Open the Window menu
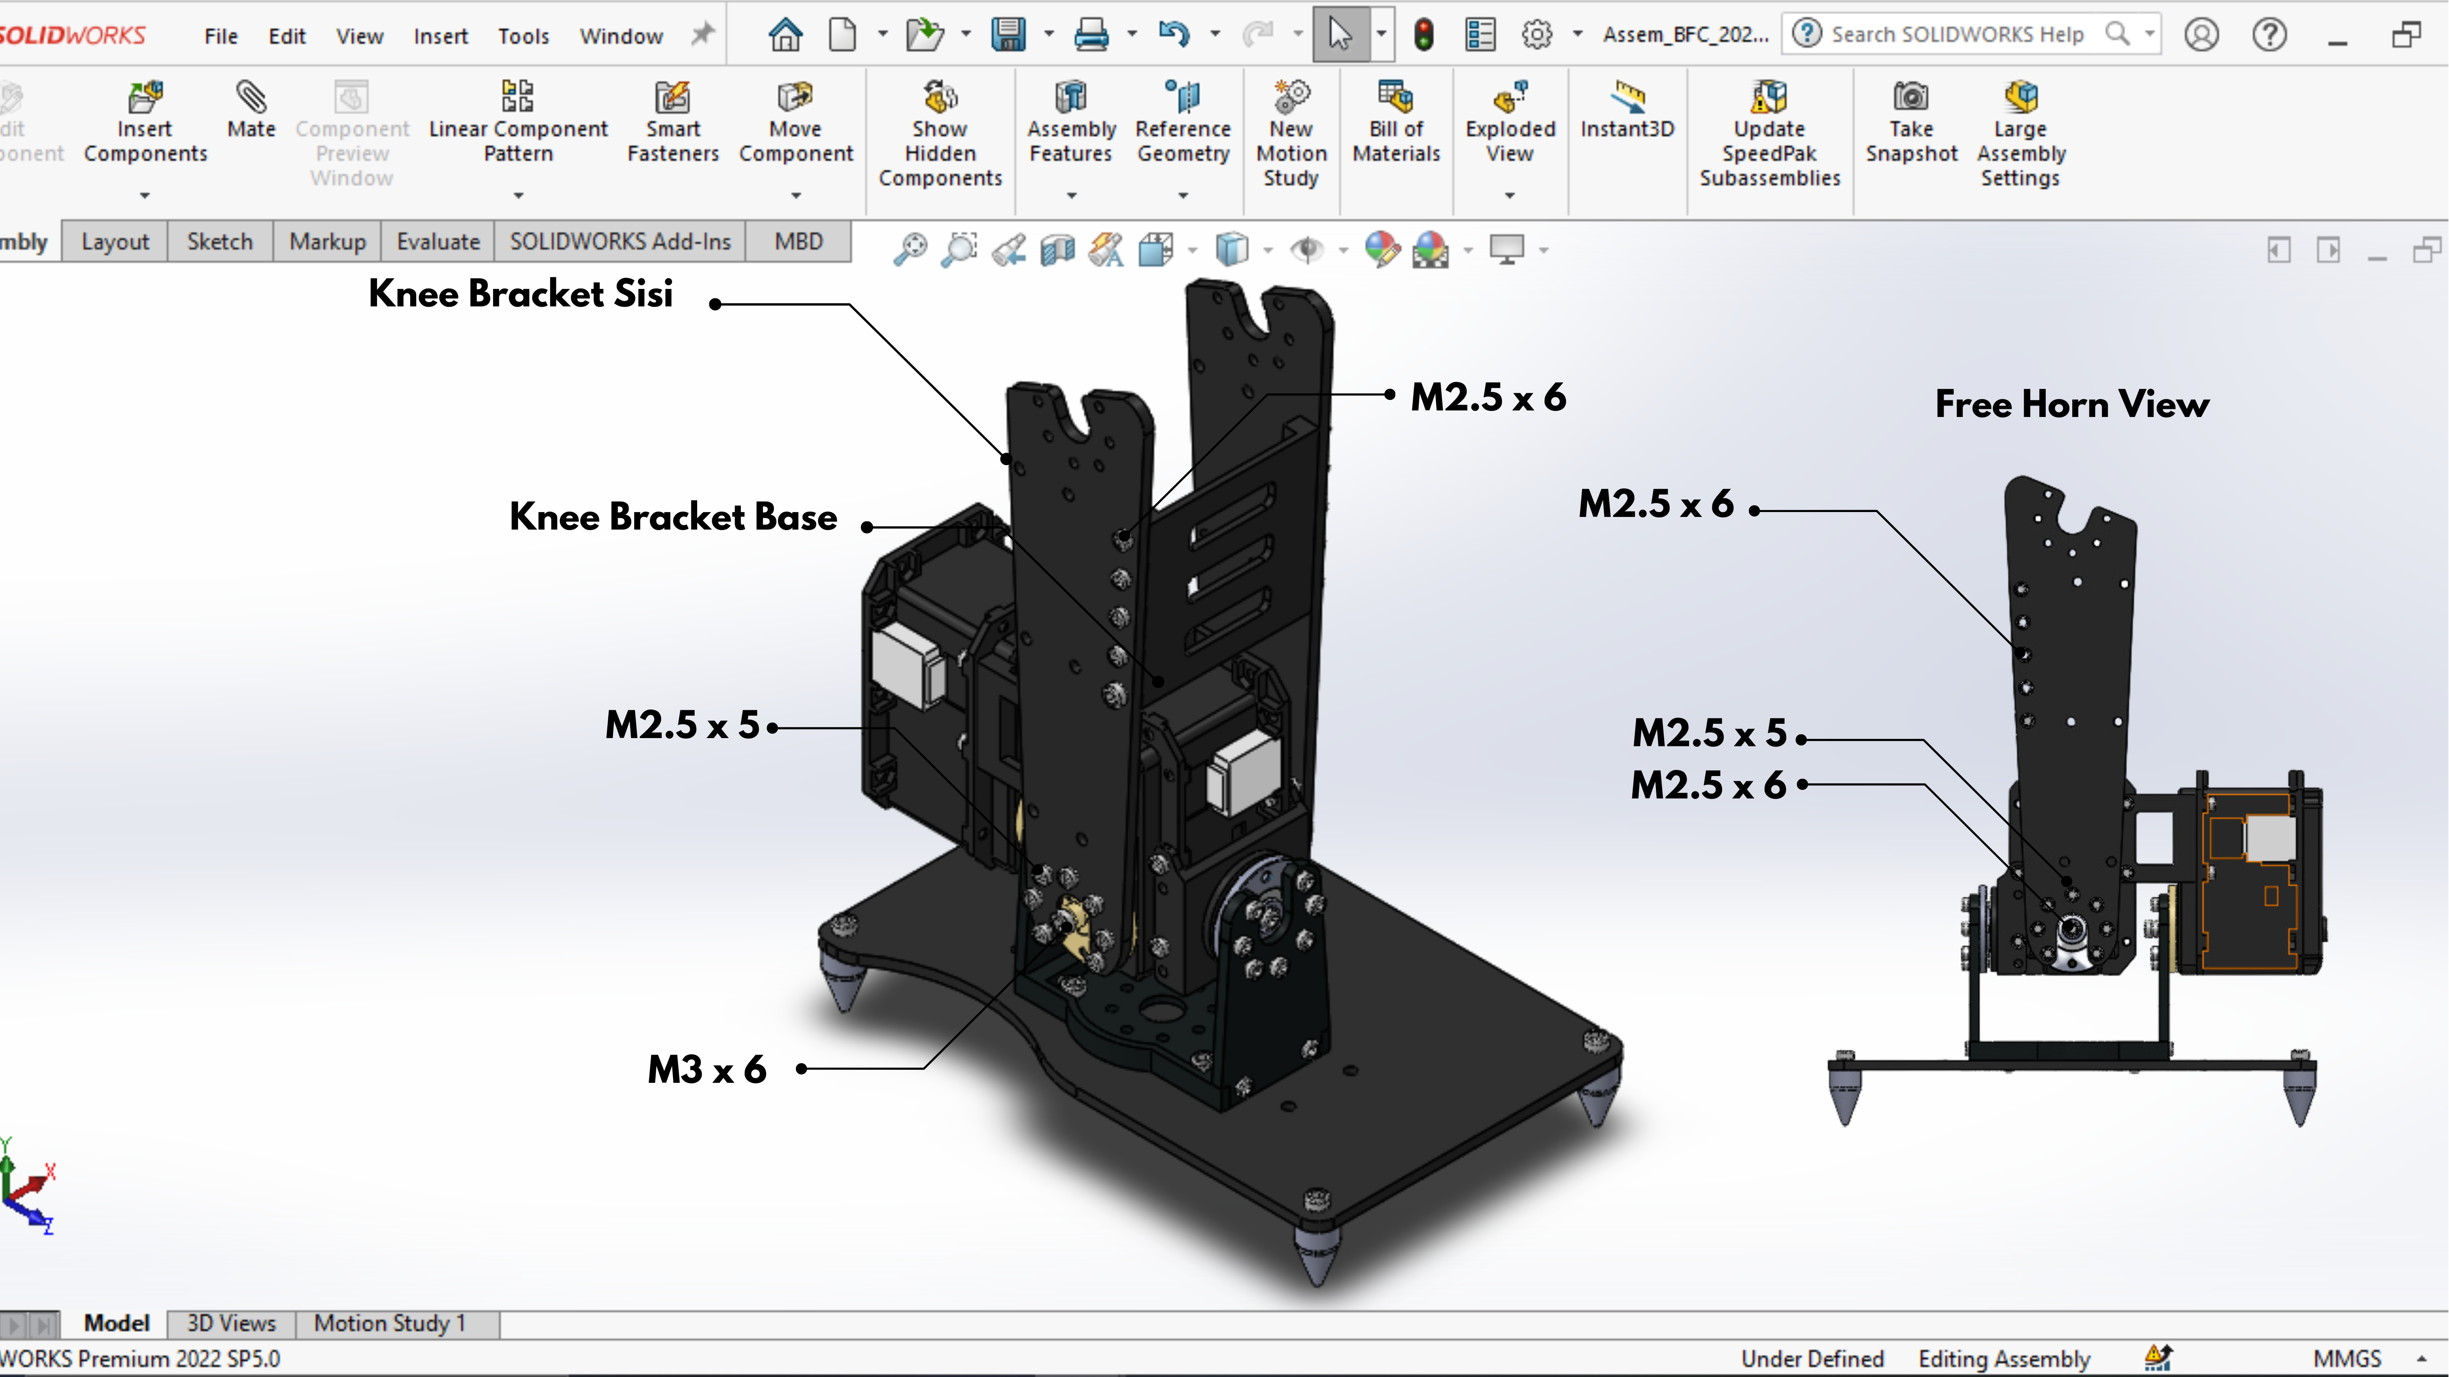This screenshot has height=1377, width=2449. tap(621, 36)
